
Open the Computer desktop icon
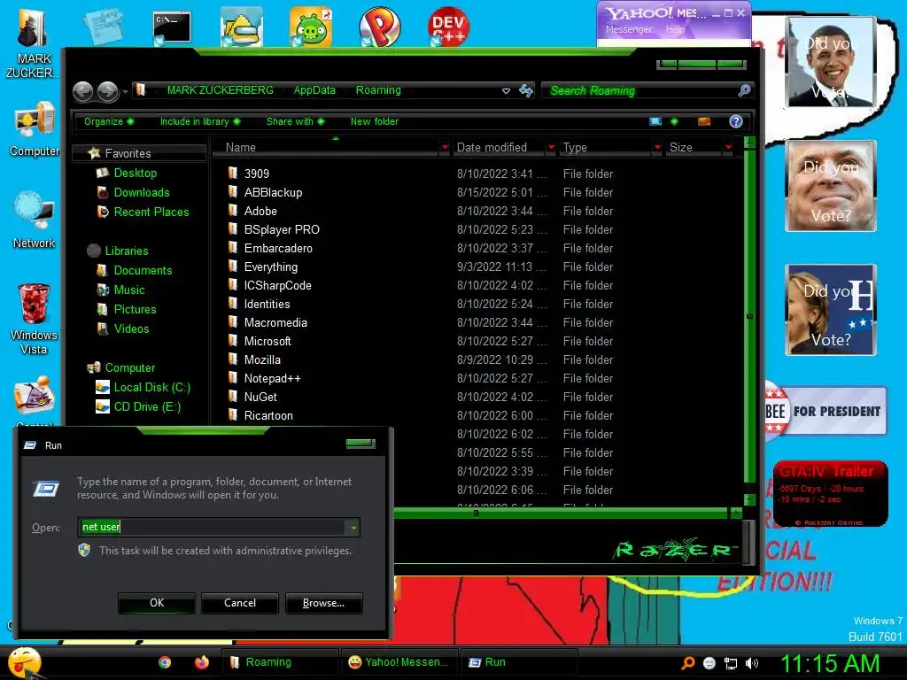point(35,128)
